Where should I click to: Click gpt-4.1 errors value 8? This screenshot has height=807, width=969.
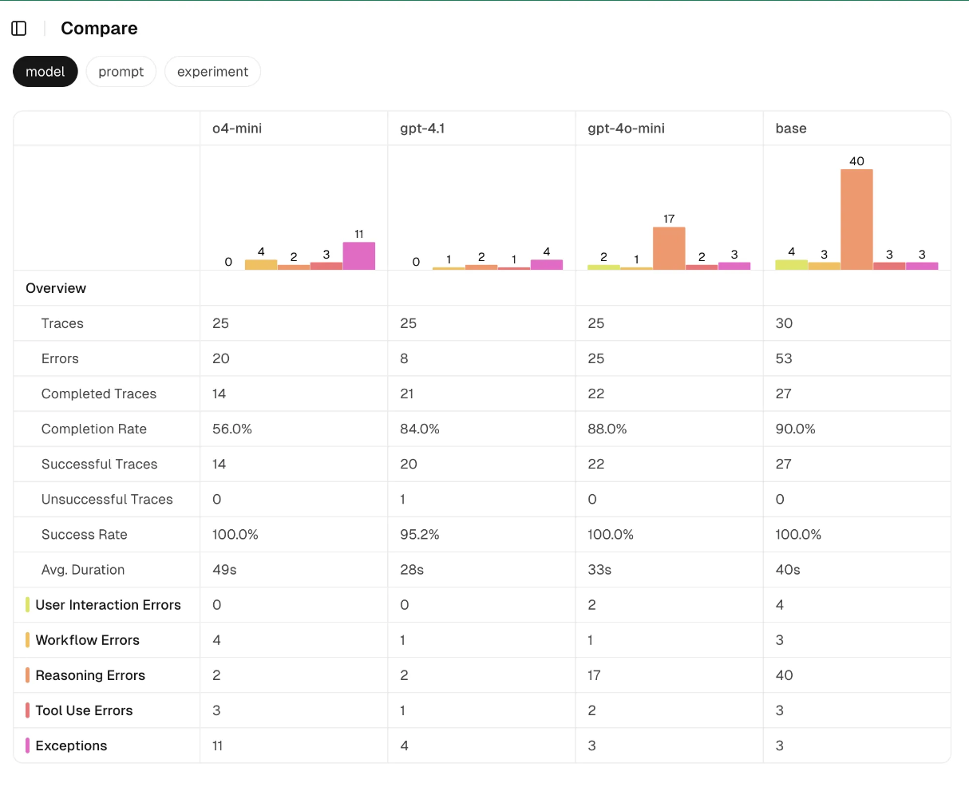click(x=404, y=358)
